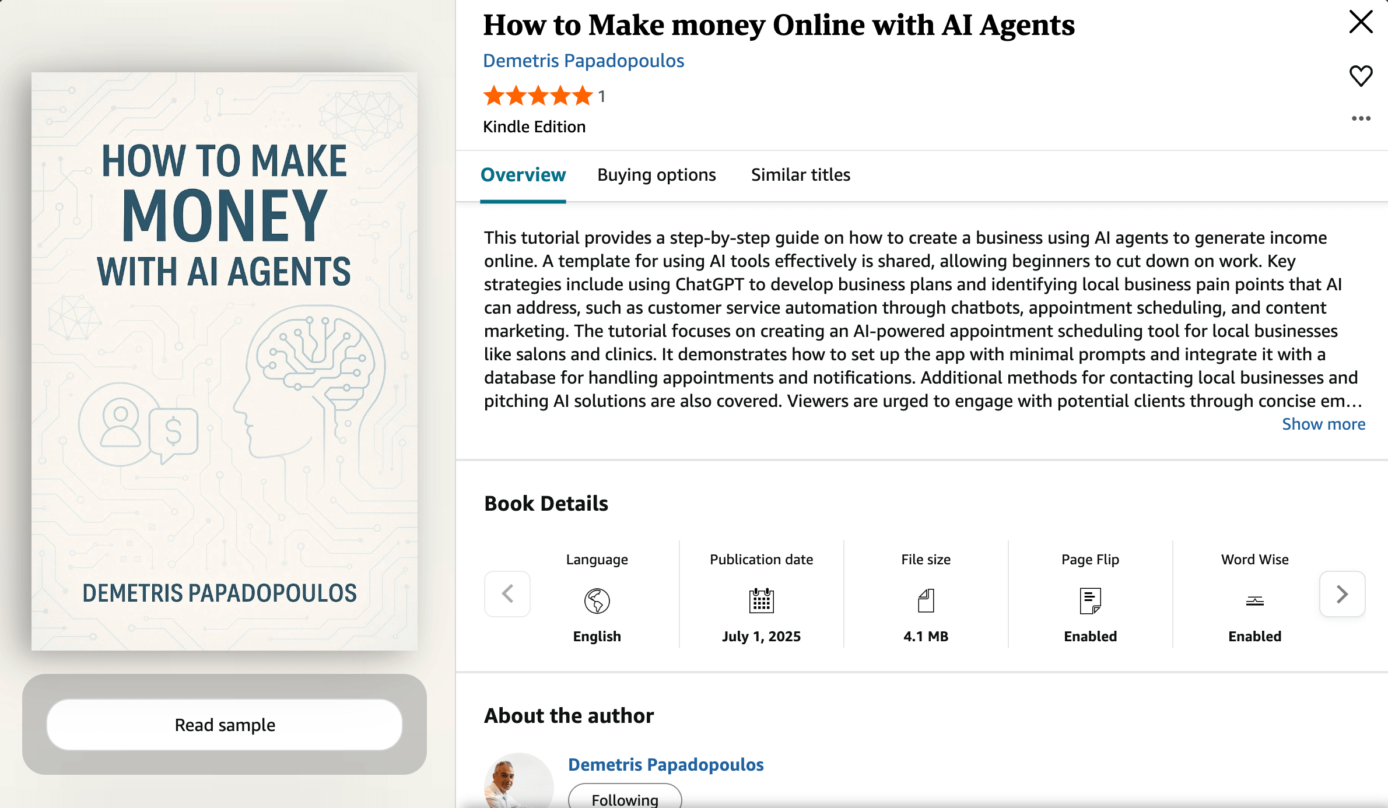Open the Similar titles tab
Image resolution: width=1388 pixels, height=808 pixels.
pos(800,175)
